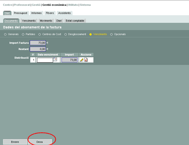Select the Opcionals radio option
The image size is (189, 145).
coord(111,34)
